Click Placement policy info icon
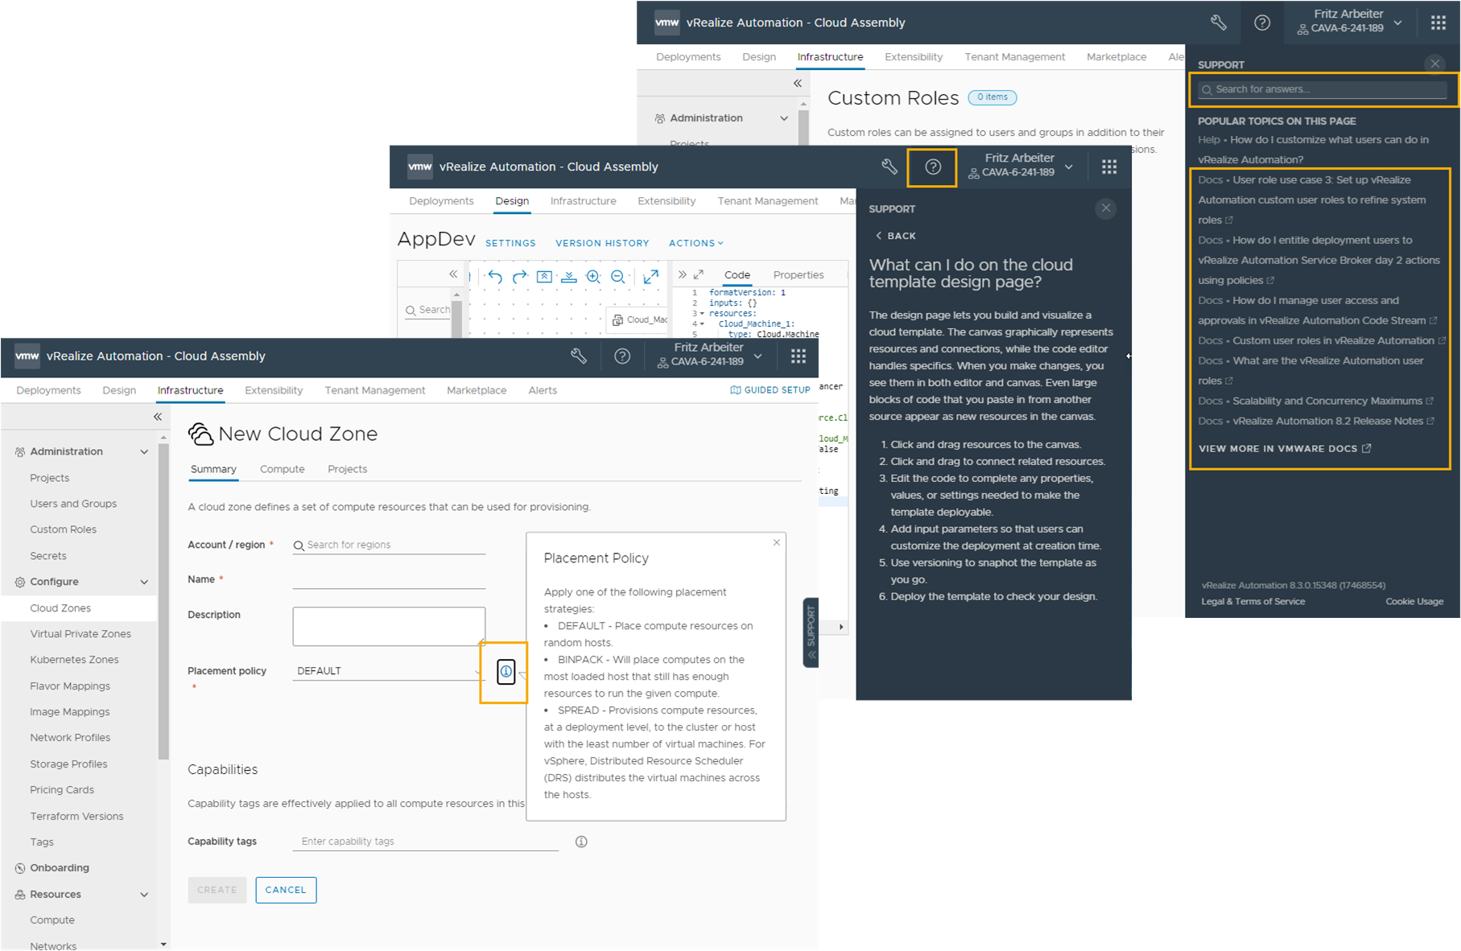Screen dimensions: 1461x951 [506, 671]
